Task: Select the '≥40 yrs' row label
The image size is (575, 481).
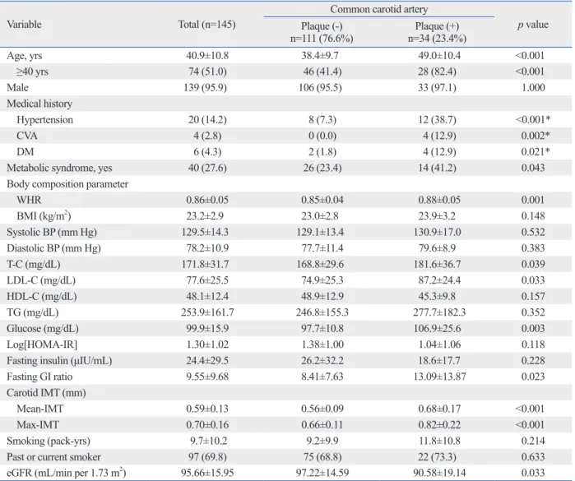Action: 32,72
